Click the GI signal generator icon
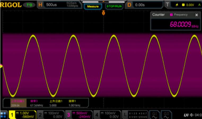 (x=155, y=114)
